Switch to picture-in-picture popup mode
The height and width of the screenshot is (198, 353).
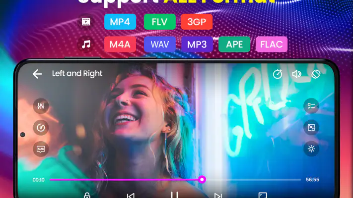point(311,128)
